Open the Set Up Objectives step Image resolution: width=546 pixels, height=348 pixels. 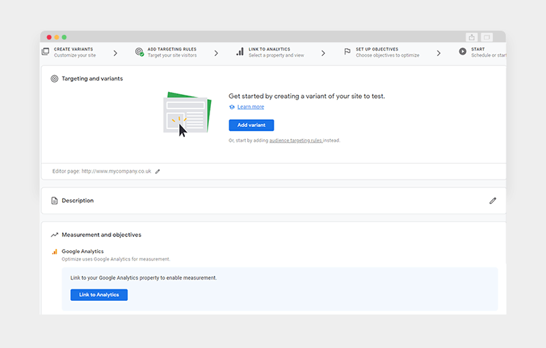(382, 52)
